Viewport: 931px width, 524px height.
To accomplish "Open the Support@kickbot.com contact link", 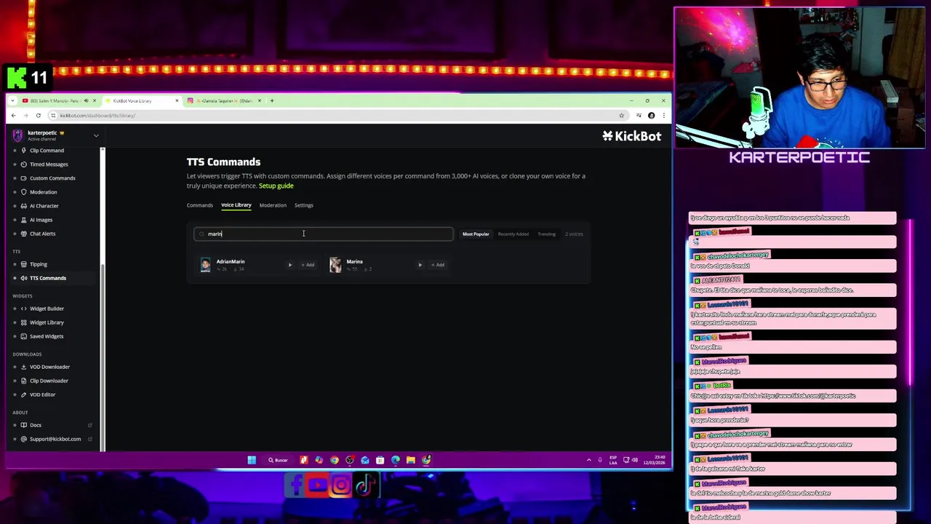I will point(55,439).
